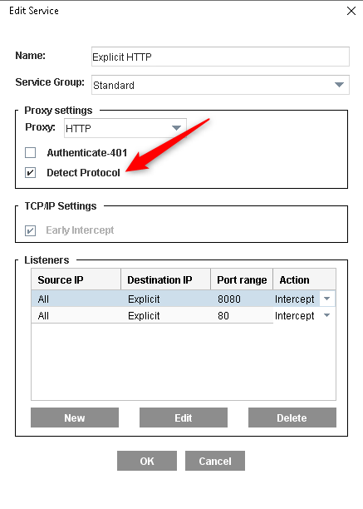This screenshot has width=363, height=509.
Task: Click the Name input field
Action: point(220,57)
